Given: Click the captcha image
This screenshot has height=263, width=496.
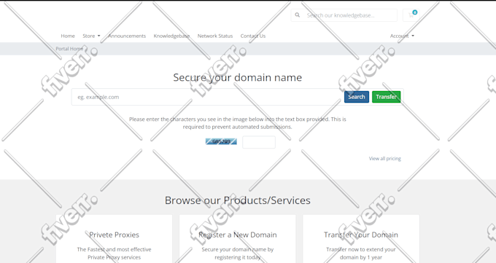Looking at the screenshot, I should tap(221, 141).
